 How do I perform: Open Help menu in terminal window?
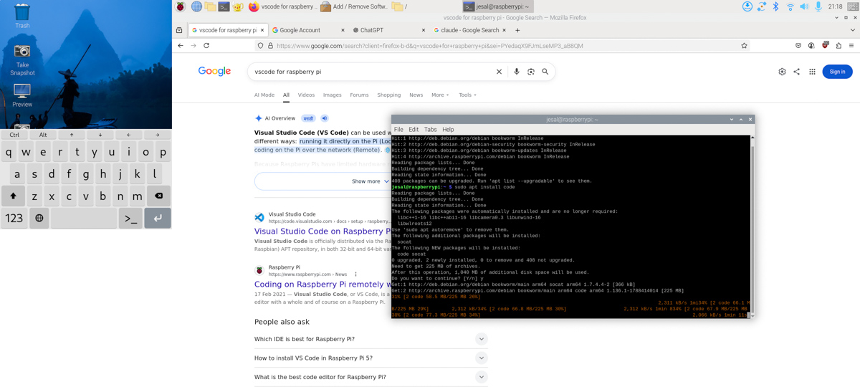[x=448, y=130]
